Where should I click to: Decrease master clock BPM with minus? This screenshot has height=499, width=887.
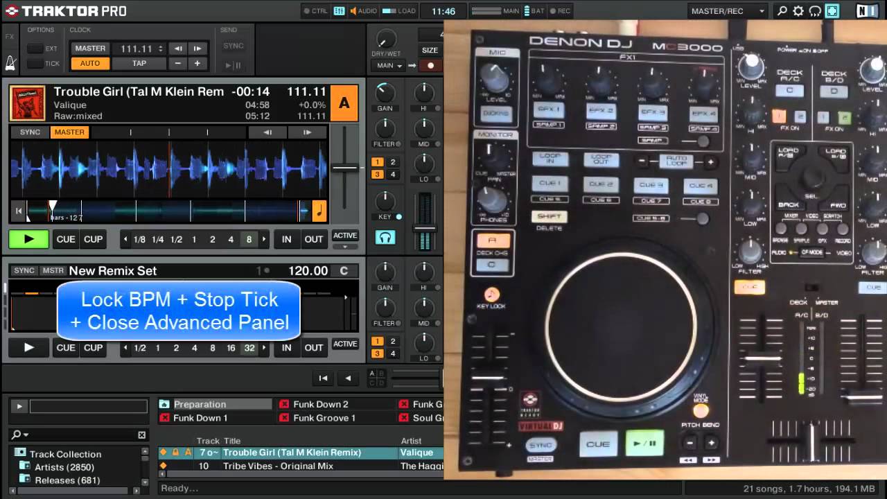click(178, 63)
